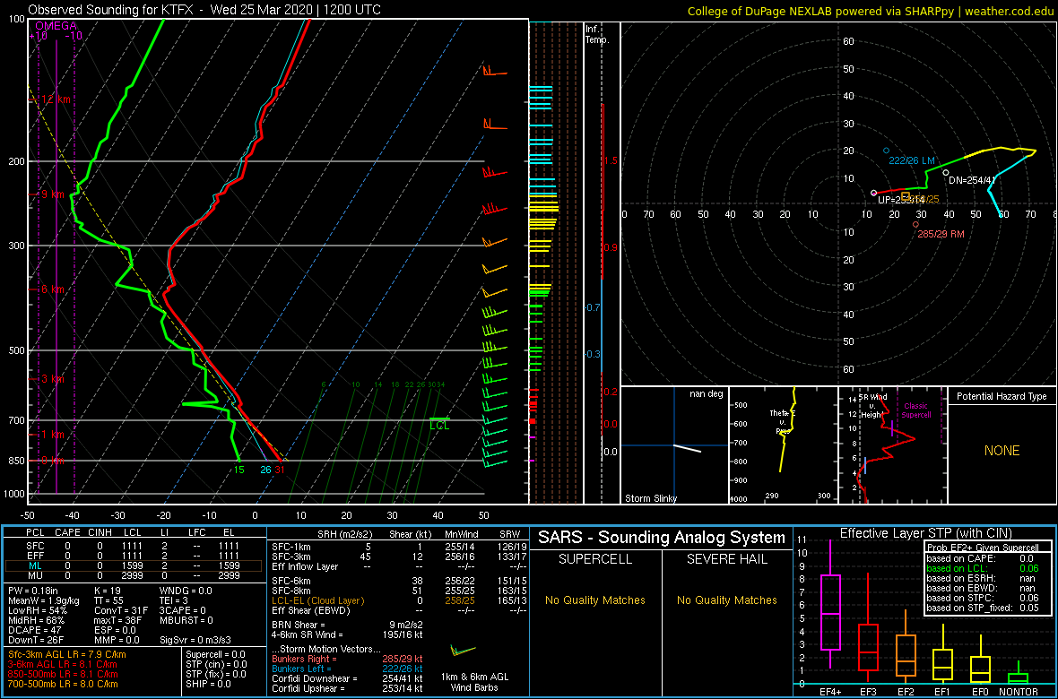The height and width of the screenshot is (699, 1058).
Task: Click the 'MeanW = 1.9g/kg' value
Action: pos(44,601)
